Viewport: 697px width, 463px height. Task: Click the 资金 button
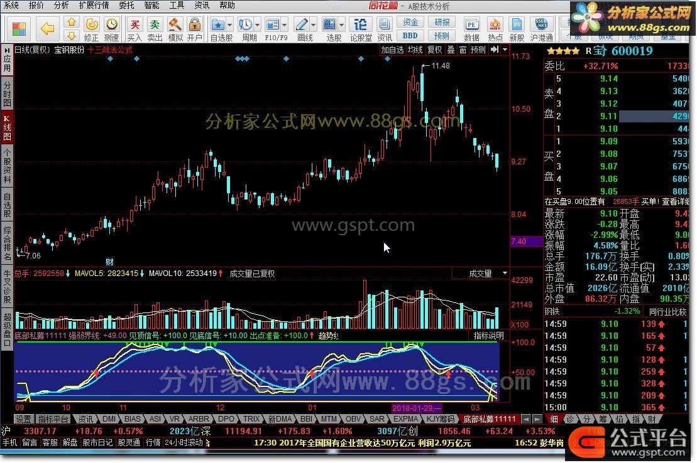coord(410,22)
